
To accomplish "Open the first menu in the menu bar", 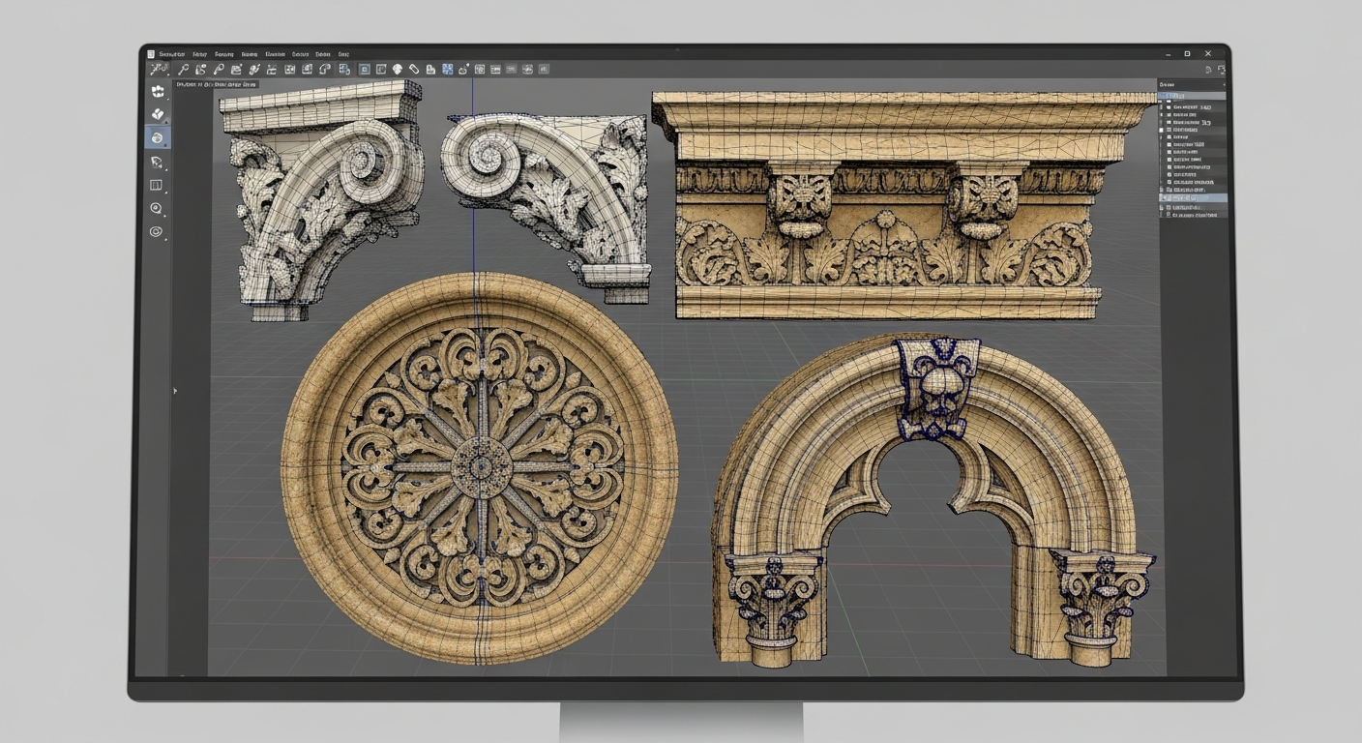I will coord(171,54).
